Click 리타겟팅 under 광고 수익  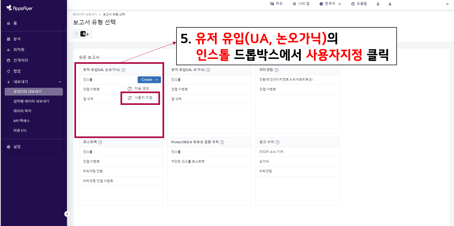point(297,171)
